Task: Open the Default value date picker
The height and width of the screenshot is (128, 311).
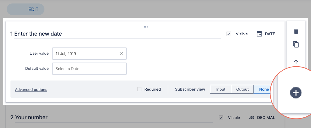Action: click(x=89, y=69)
